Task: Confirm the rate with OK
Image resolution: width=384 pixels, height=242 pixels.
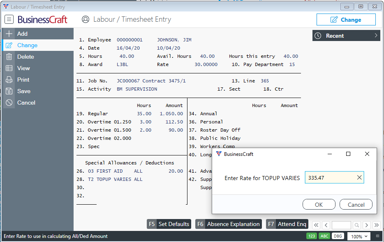Action: [319, 204]
